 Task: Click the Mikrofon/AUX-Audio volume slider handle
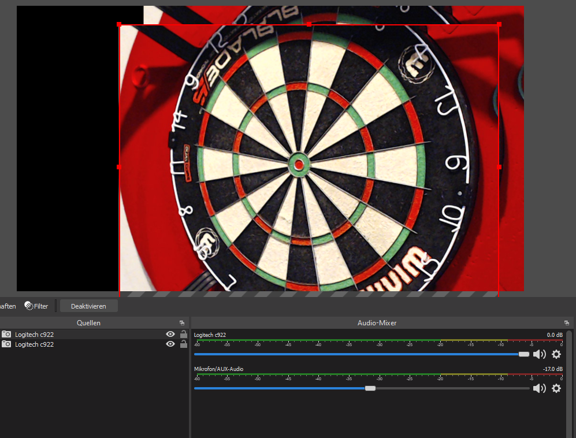tap(370, 388)
